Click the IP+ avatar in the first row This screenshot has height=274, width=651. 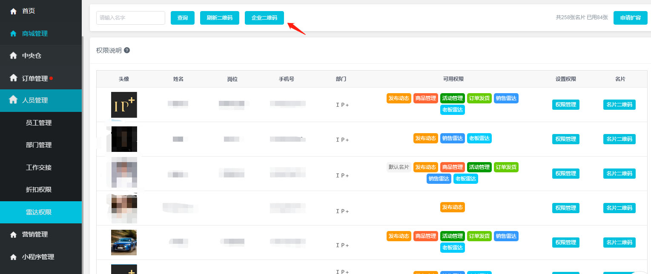click(124, 105)
